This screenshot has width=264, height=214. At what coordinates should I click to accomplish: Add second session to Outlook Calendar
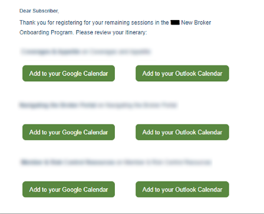(x=182, y=132)
